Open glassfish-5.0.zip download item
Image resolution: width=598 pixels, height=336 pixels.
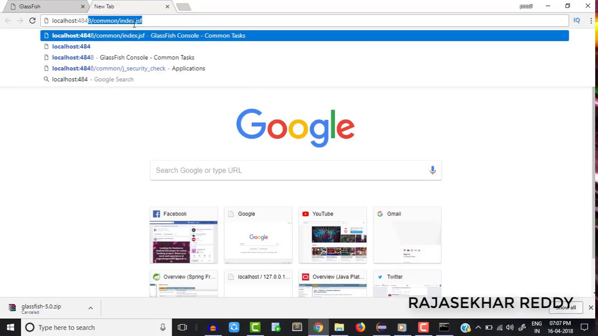click(x=42, y=308)
